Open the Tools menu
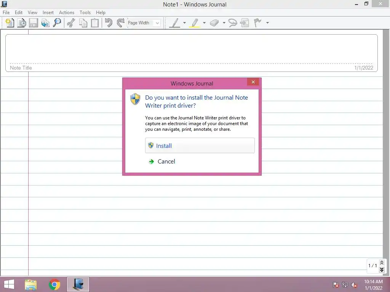This screenshot has width=390, height=292. [85, 13]
